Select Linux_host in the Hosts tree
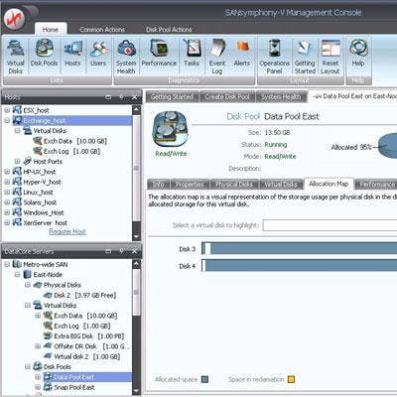The width and height of the screenshot is (397, 397). point(38,193)
